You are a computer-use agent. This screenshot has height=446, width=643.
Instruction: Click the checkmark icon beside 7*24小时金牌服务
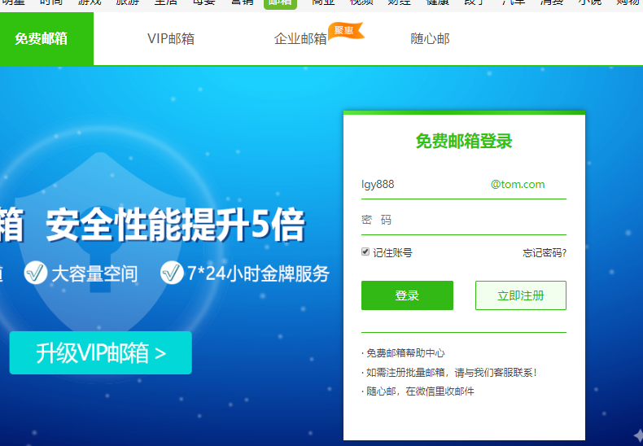(172, 273)
